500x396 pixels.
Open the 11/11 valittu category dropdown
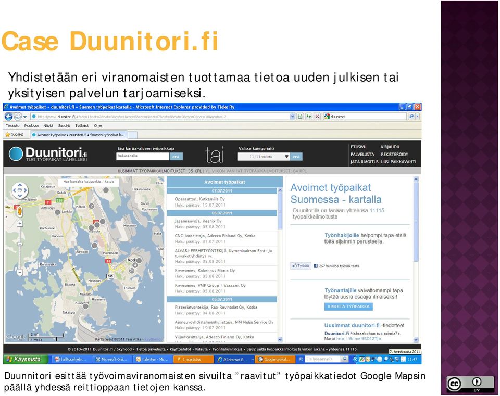pyautogui.click(x=264, y=157)
